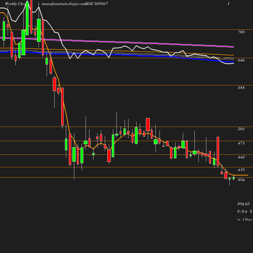Click the 'BSE 509567' stock code
The image size is (253, 253).
[x=97, y=4]
